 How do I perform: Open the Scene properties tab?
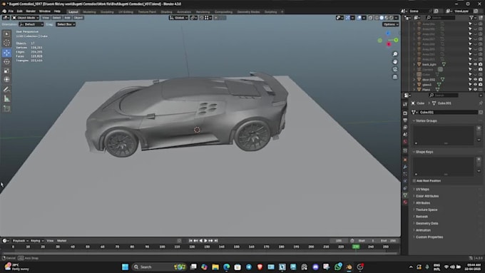coord(405,135)
